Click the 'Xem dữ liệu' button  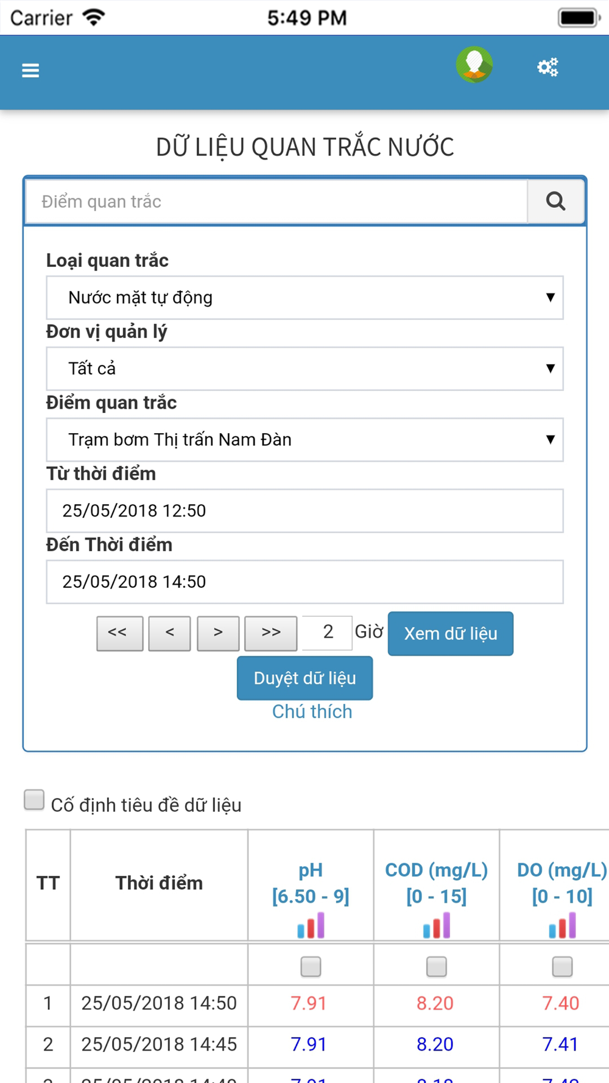(451, 633)
